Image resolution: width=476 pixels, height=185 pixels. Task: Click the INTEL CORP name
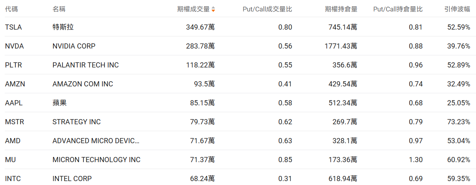(72, 179)
